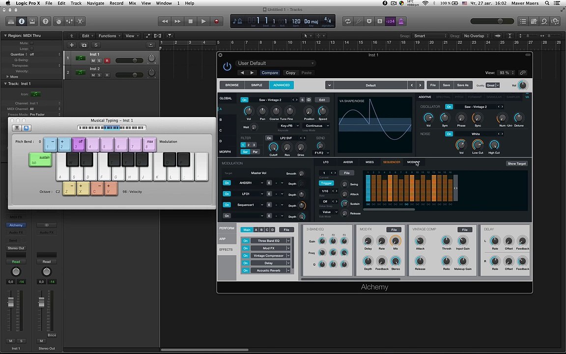Viewport: 566px width, 354px height.
Task: Toggle the Catch playhead icon
Action: [x=169, y=36]
